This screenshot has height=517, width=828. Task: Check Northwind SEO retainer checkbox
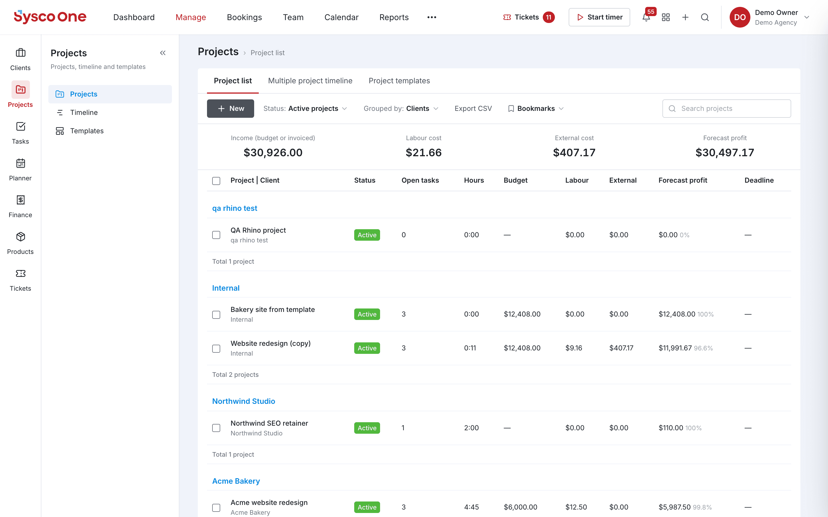pos(216,428)
